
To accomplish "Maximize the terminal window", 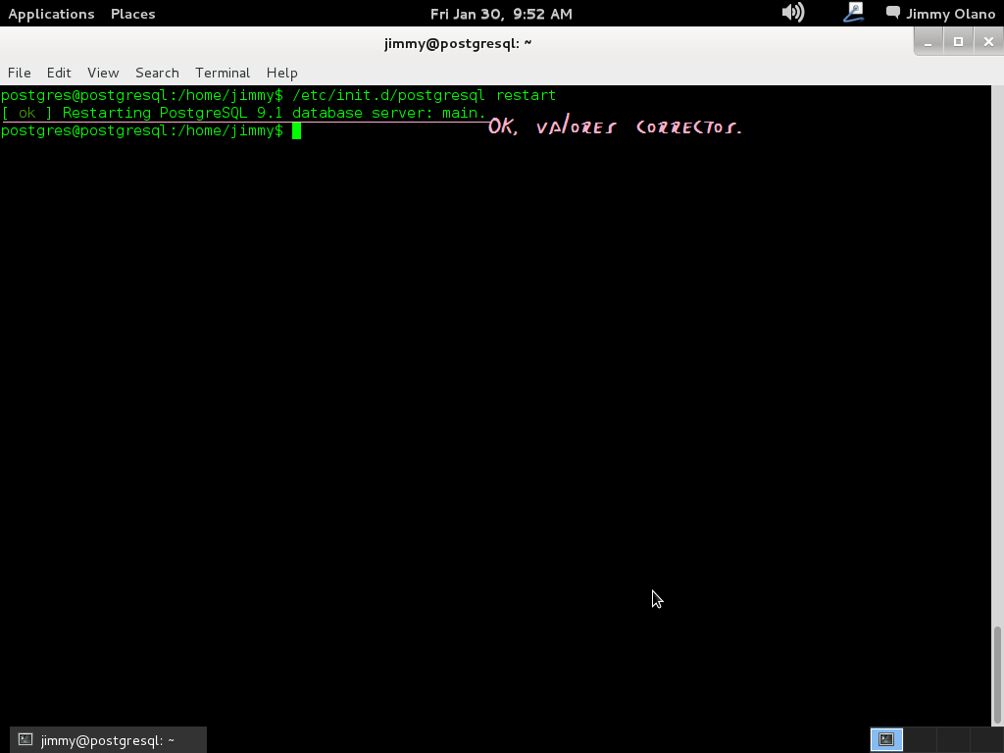I will coord(958,41).
